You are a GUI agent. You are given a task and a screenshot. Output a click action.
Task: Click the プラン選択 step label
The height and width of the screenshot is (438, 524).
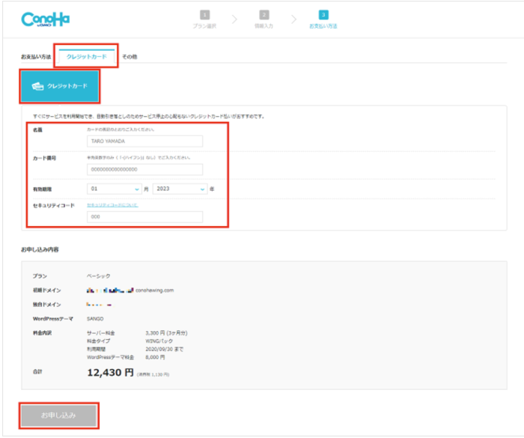(204, 26)
